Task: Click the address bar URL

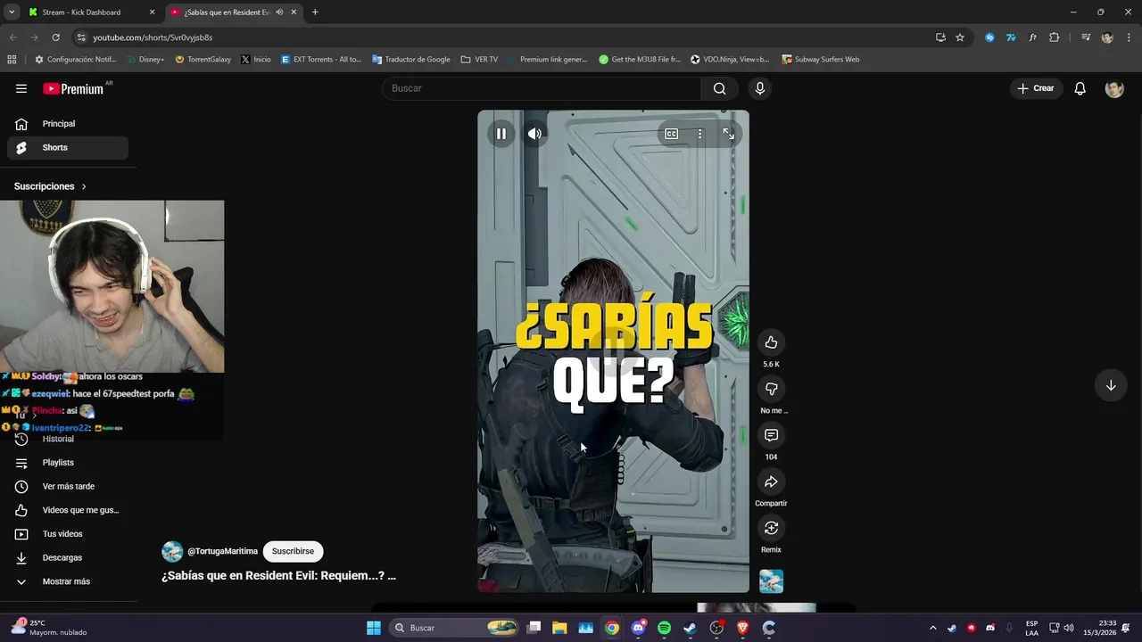Action: (153, 37)
